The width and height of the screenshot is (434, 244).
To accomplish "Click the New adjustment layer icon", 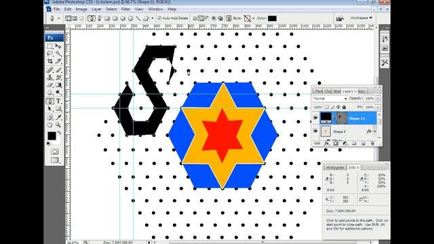I will coord(345,143).
